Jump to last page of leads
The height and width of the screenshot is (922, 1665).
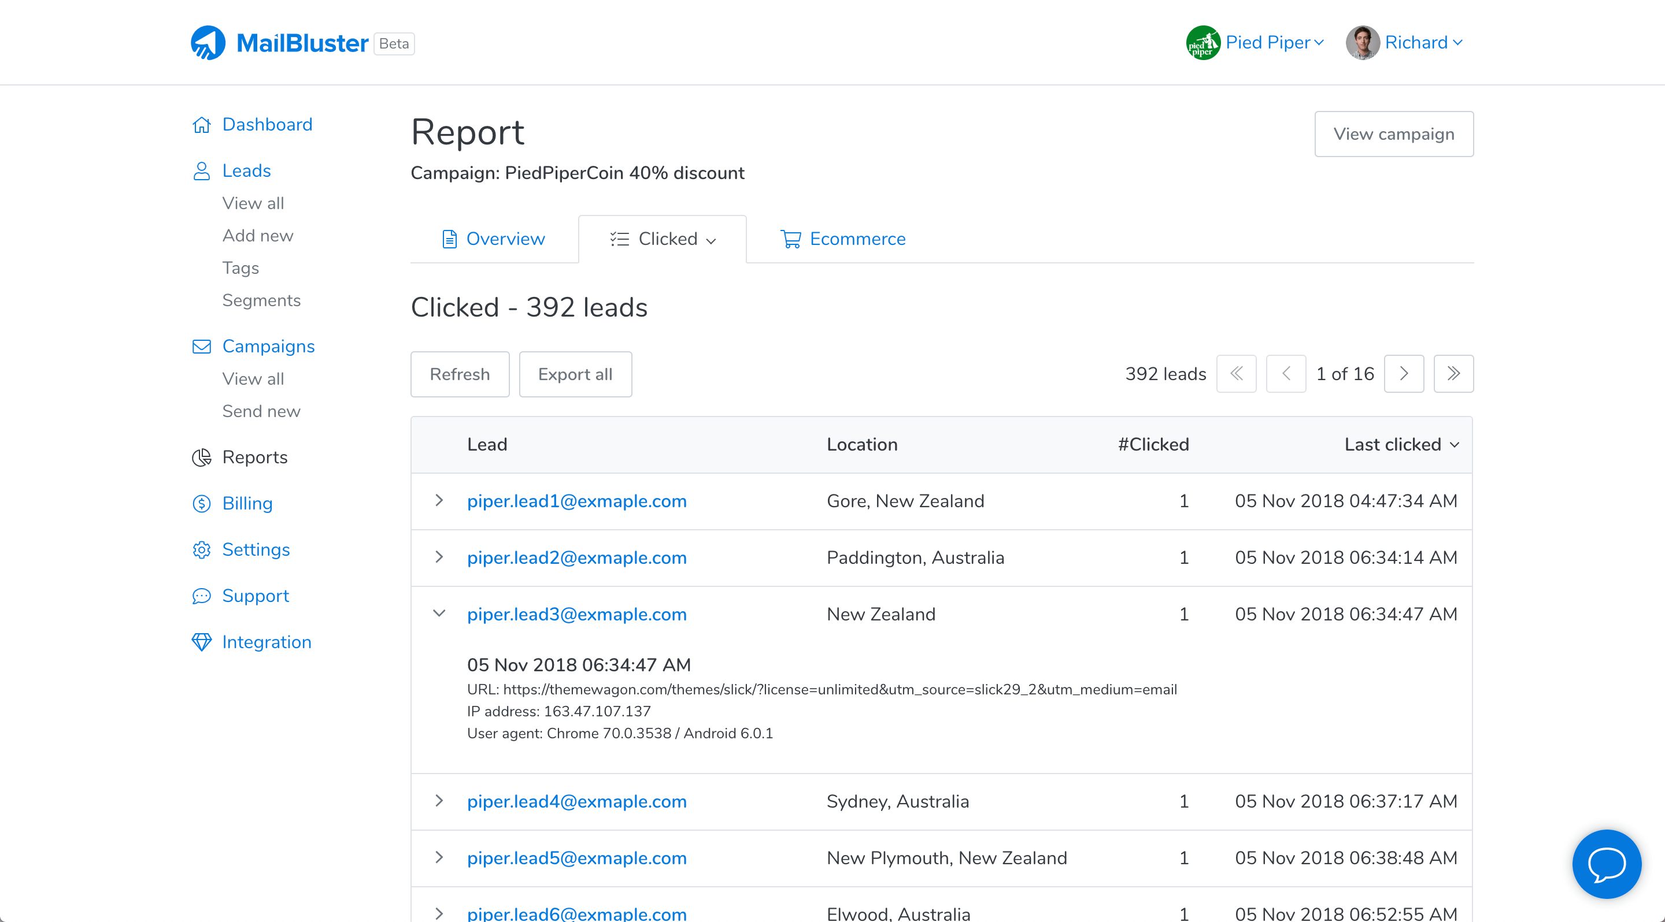point(1453,374)
